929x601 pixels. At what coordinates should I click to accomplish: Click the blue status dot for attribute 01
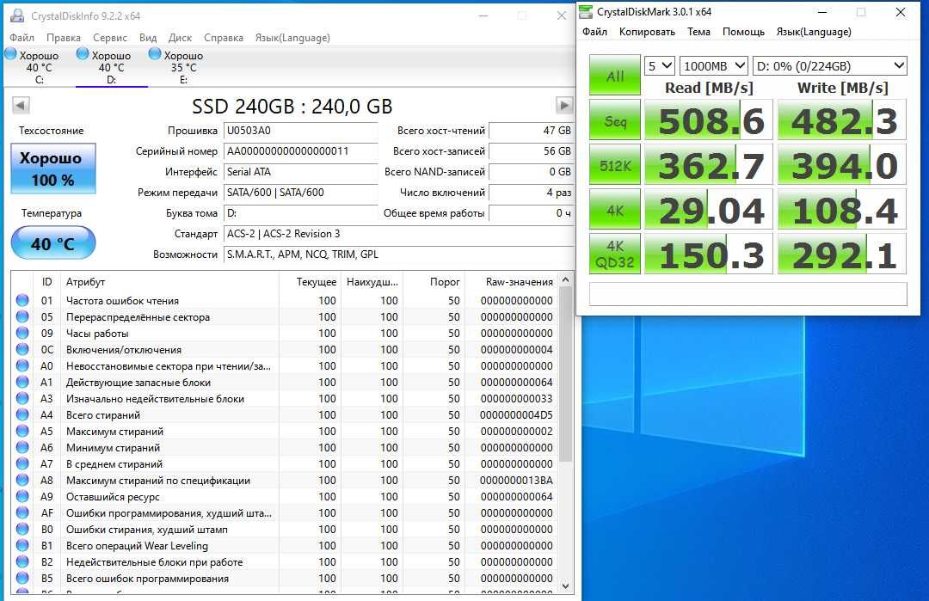coord(22,300)
